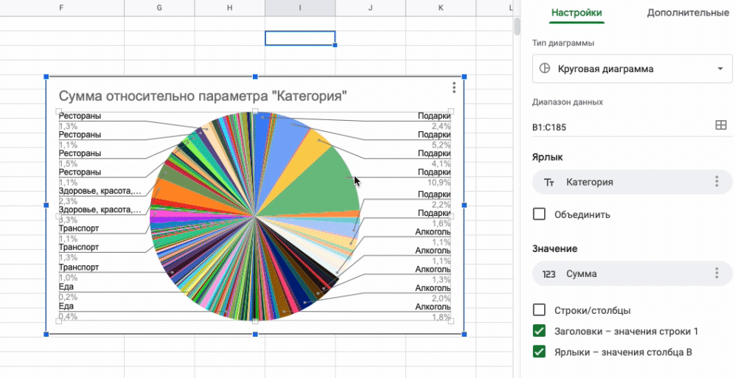Click the 123 icon beside Сумма
This screenshot has height=378, width=735.
click(x=549, y=274)
